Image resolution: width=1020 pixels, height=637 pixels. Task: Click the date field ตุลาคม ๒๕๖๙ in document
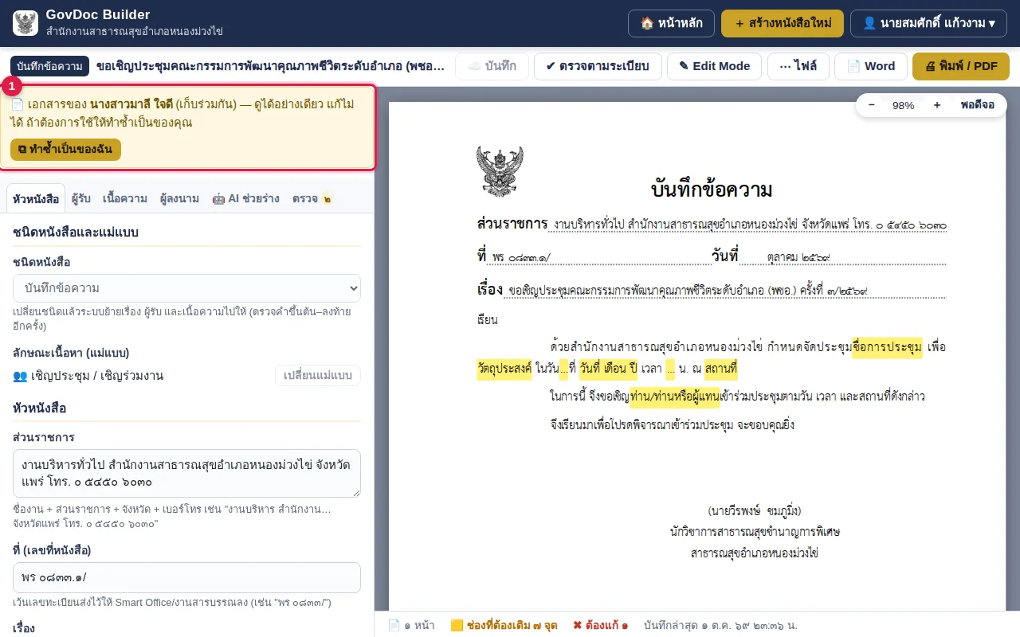(799, 256)
